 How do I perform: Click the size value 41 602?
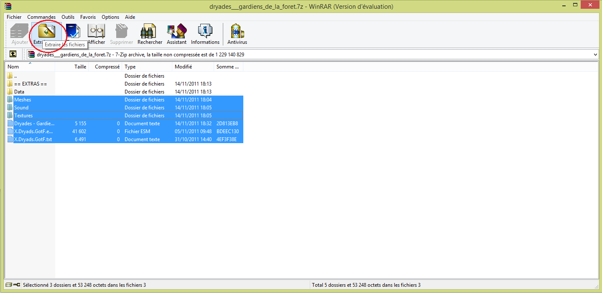tap(79, 131)
